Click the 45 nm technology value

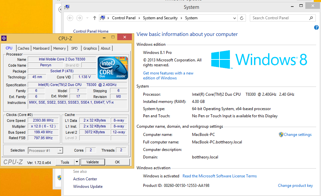37,77
